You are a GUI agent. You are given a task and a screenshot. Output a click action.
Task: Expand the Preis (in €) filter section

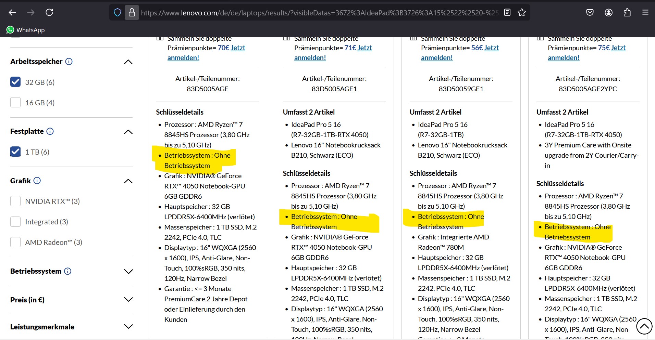pos(128,300)
